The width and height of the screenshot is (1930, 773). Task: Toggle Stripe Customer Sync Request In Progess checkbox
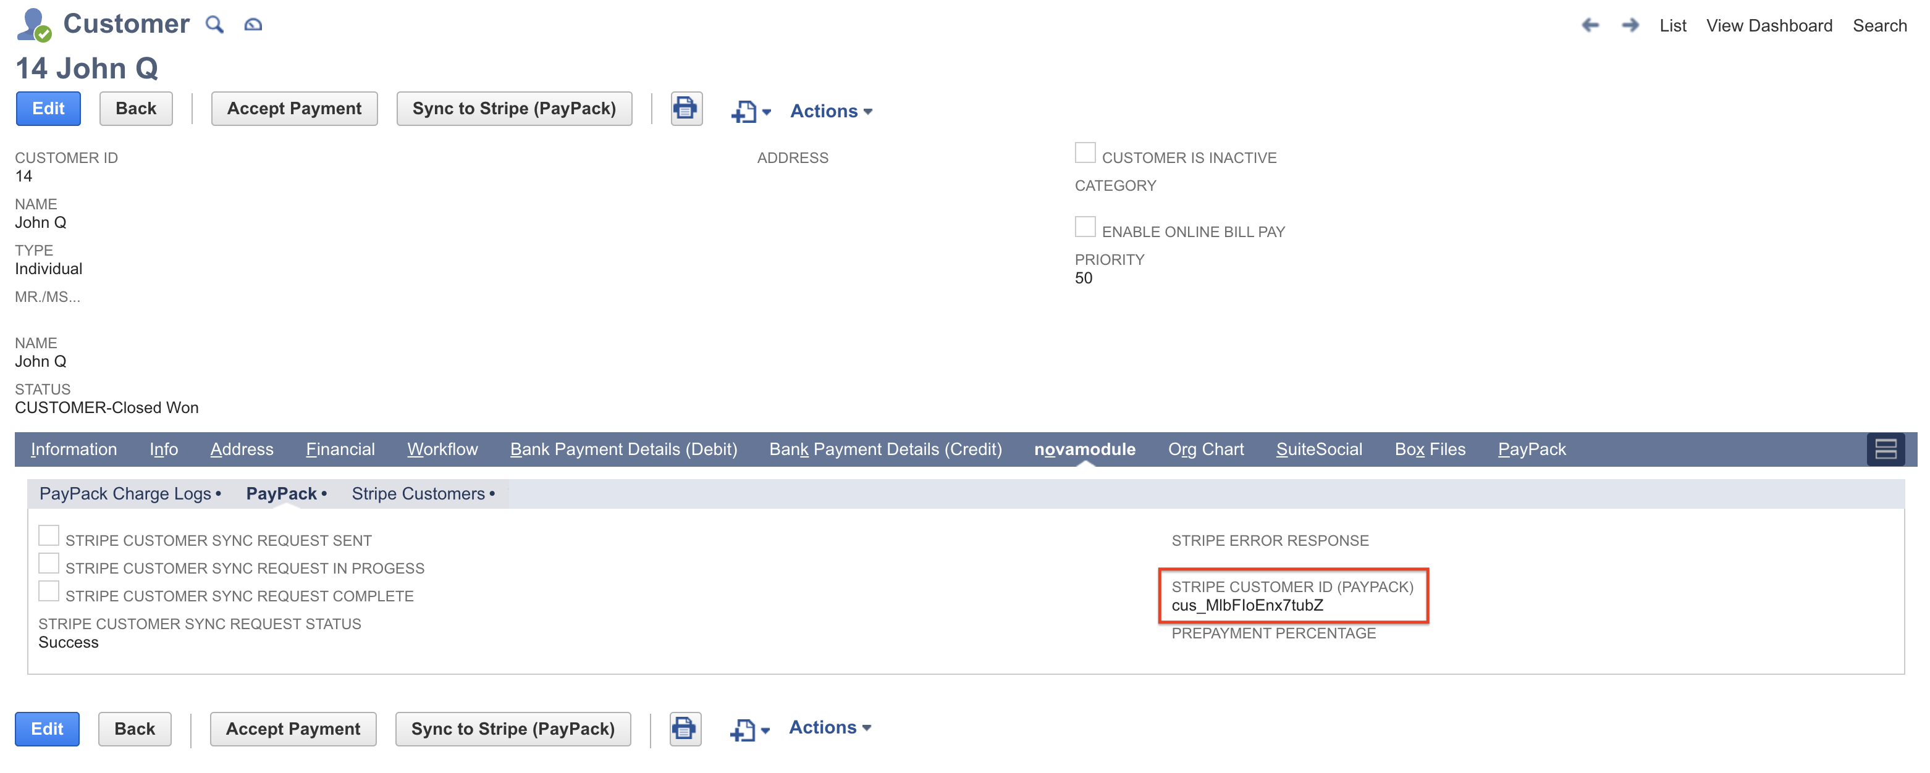point(49,563)
